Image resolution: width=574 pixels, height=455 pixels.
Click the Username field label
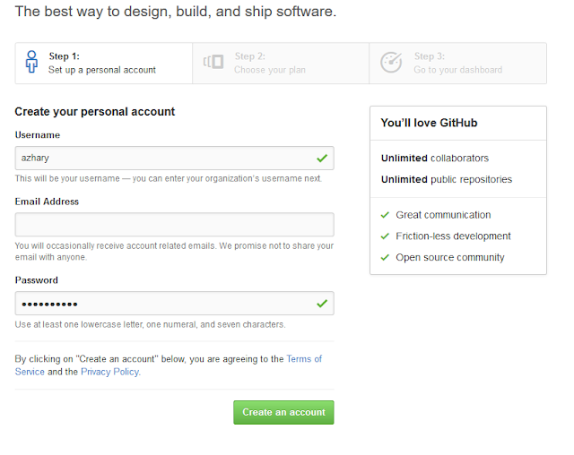[38, 135]
